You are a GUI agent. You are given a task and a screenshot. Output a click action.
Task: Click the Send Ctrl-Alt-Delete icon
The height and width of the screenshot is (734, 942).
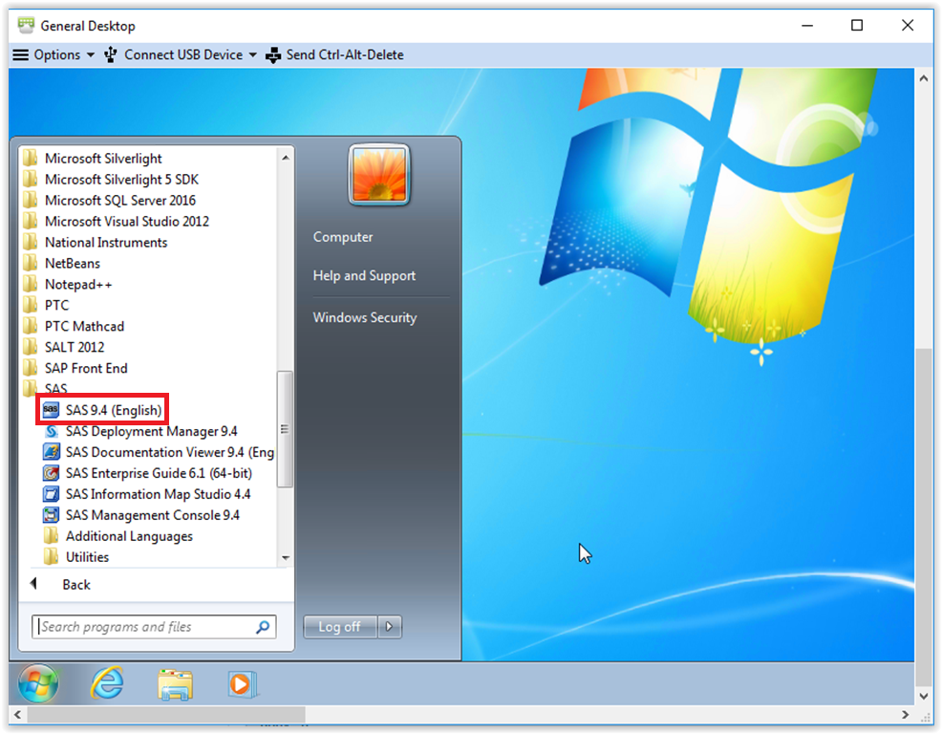click(x=273, y=55)
